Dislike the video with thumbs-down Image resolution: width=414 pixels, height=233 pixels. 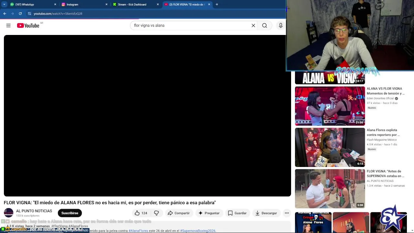pos(157,213)
